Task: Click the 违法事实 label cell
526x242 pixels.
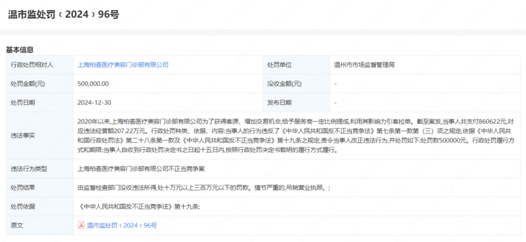Action: 40,136
